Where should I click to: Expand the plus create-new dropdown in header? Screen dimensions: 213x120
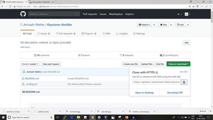pyautogui.click(x=180, y=14)
